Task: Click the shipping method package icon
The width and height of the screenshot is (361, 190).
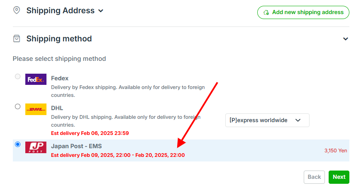Action: click(x=17, y=38)
